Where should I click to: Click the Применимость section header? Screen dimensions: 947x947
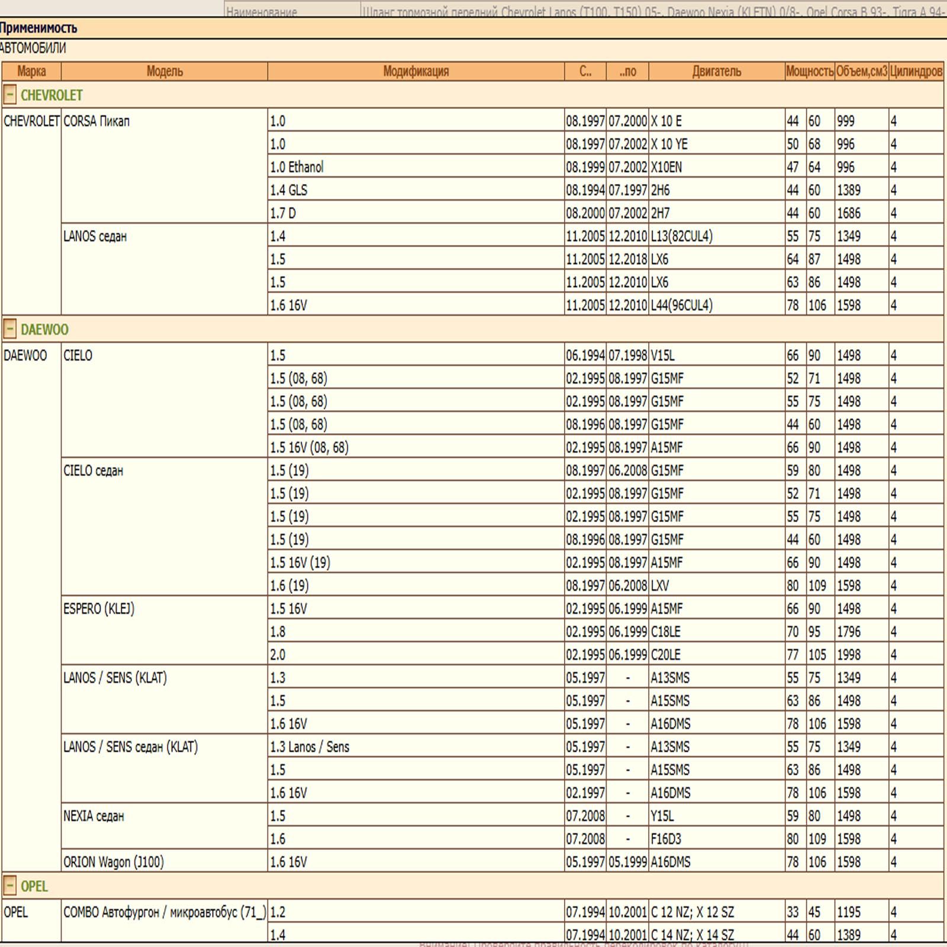click(38, 28)
